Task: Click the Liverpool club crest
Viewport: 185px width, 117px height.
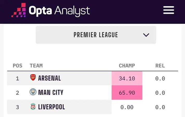Action: [x=33, y=106]
